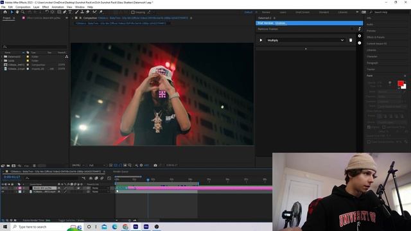Click the Trial Version License bar
This screenshot has height=231, width=411.
(310, 23)
